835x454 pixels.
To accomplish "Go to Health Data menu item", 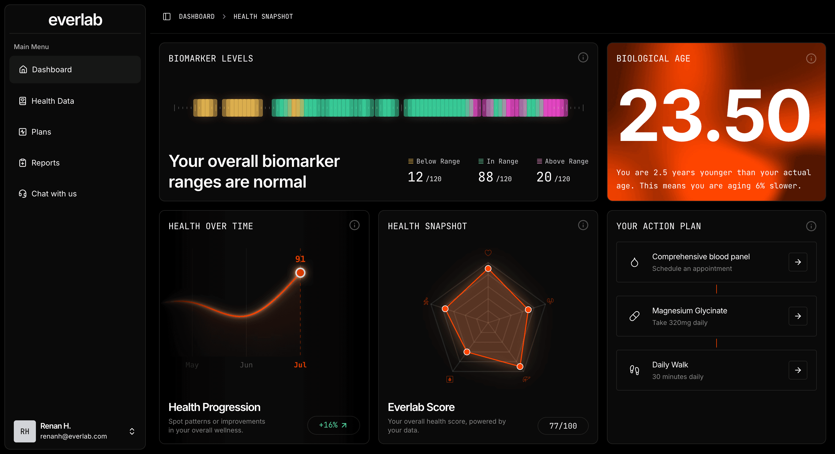I will tap(52, 101).
